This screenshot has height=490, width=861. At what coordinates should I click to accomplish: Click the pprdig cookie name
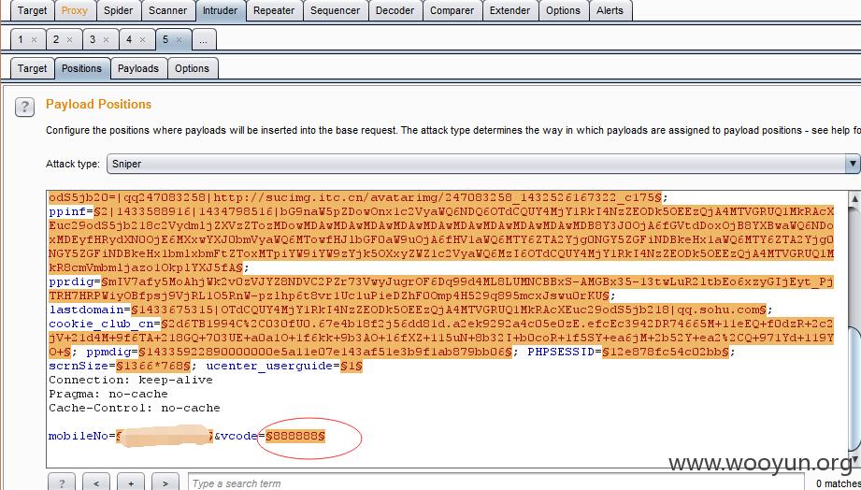pyautogui.click(x=74, y=281)
